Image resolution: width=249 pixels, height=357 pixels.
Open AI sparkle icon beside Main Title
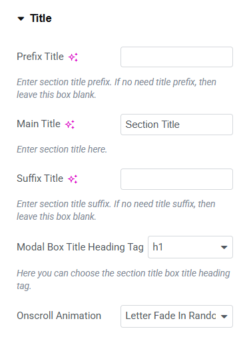(70, 125)
